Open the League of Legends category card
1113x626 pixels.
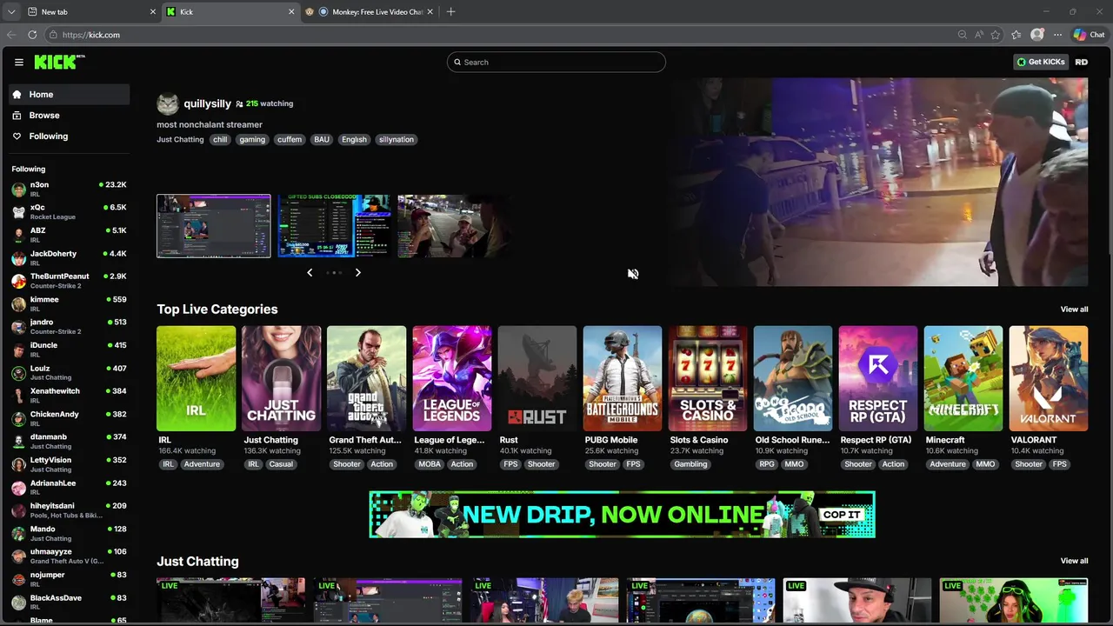coord(451,378)
